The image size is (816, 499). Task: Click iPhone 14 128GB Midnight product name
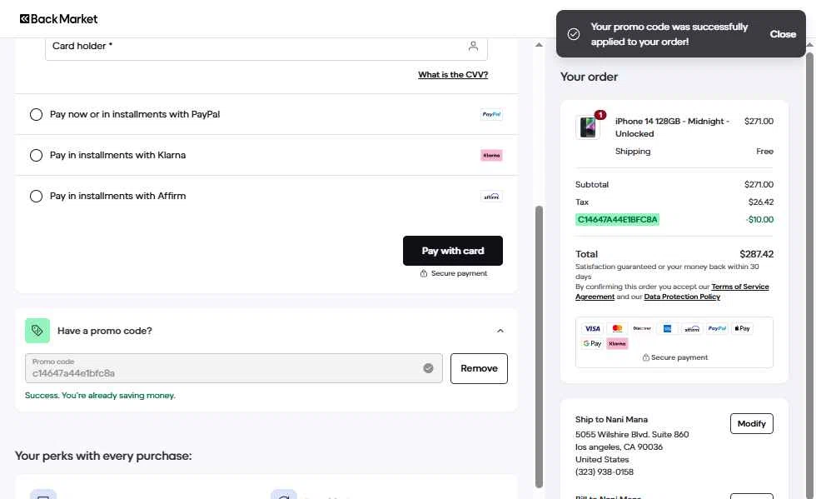[x=672, y=127]
